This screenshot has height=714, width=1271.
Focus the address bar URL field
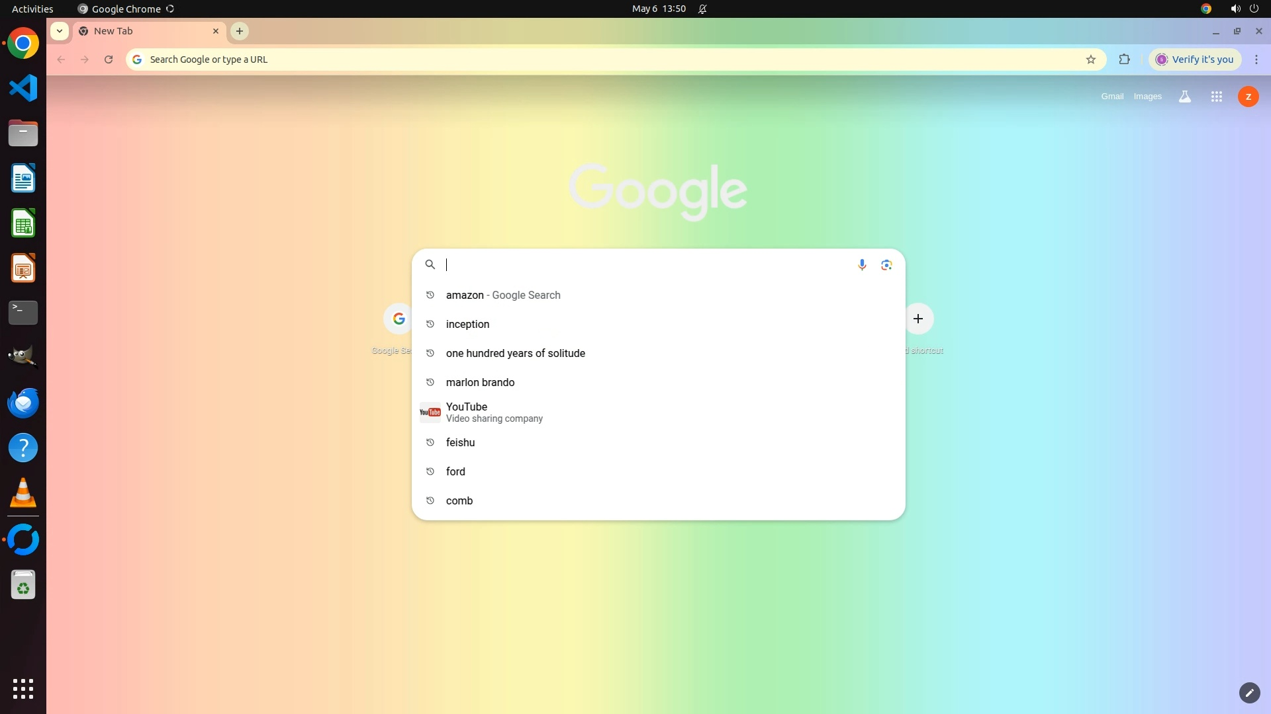coord(596,59)
